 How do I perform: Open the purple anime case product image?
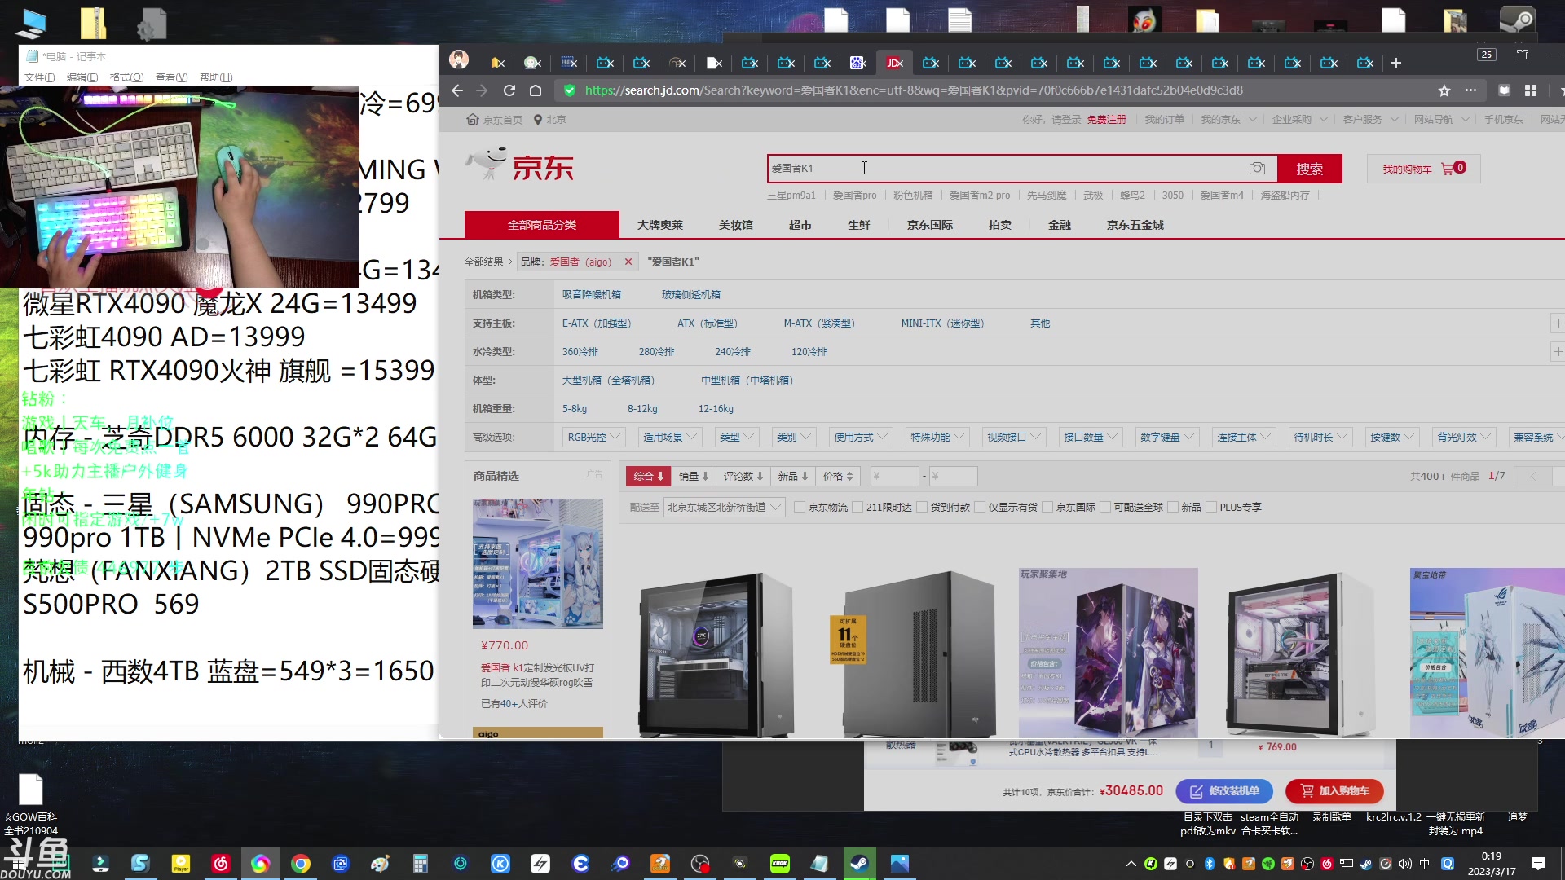[1109, 653]
